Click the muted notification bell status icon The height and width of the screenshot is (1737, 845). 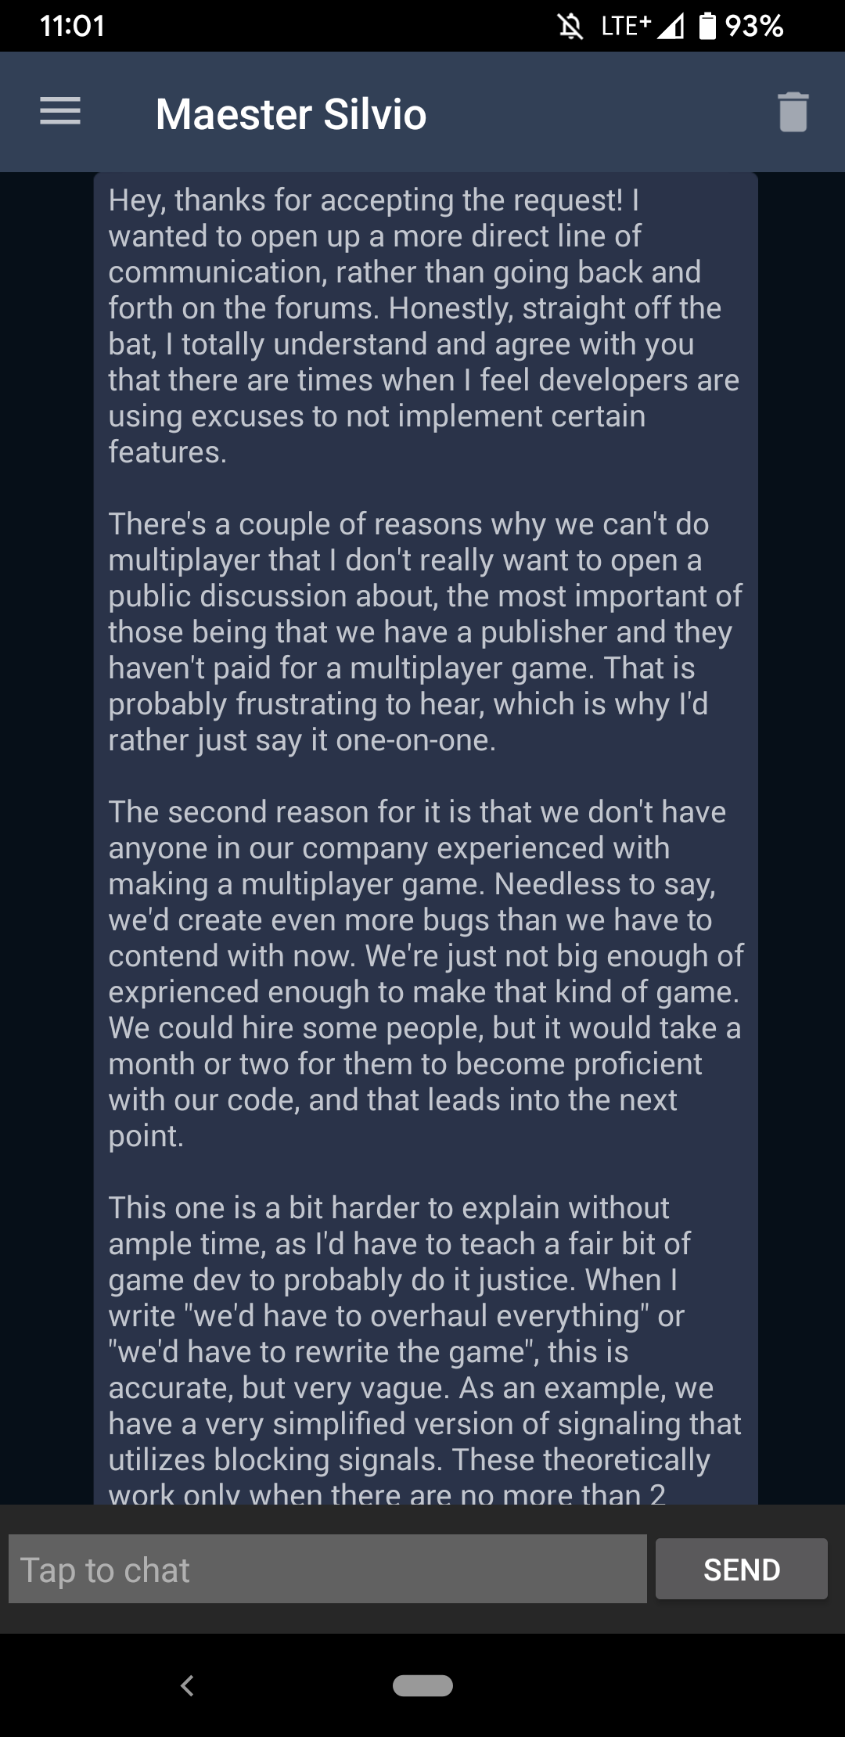[x=570, y=27]
